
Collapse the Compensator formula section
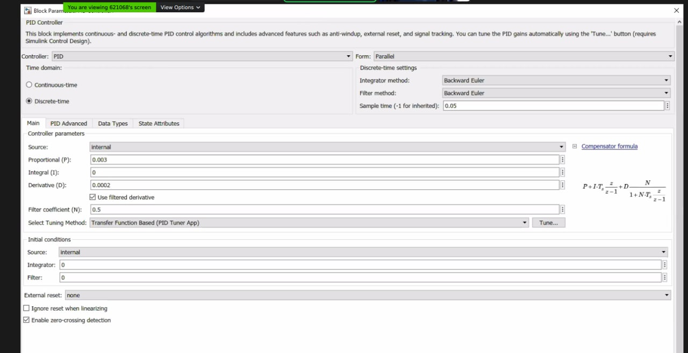[575, 146]
